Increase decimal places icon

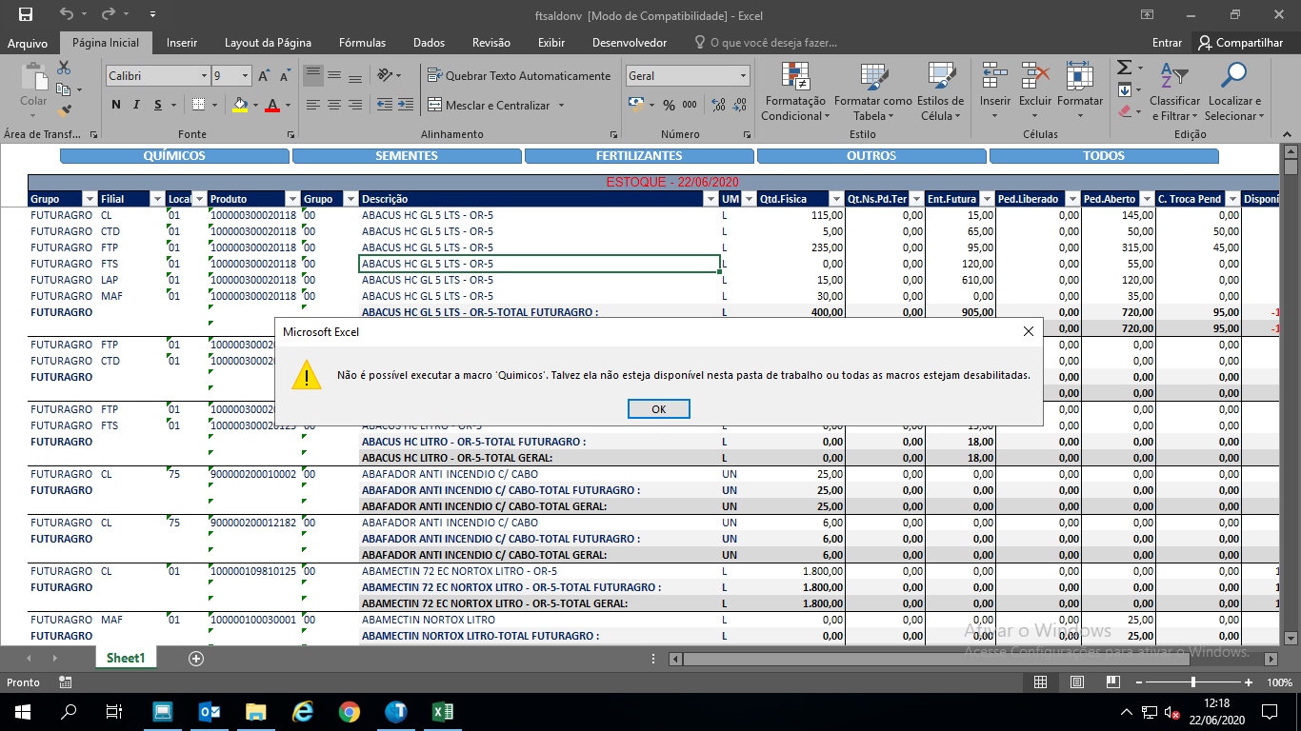[718, 105]
